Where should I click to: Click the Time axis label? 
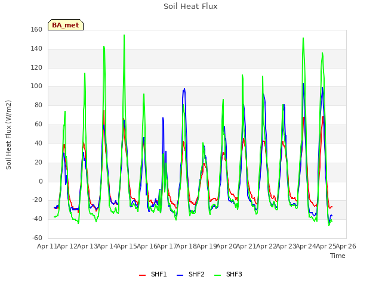[x=338, y=256]
